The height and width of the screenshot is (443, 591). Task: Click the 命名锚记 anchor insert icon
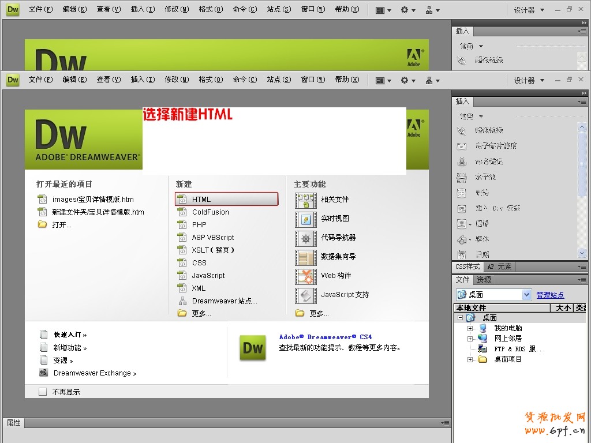tap(461, 162)
